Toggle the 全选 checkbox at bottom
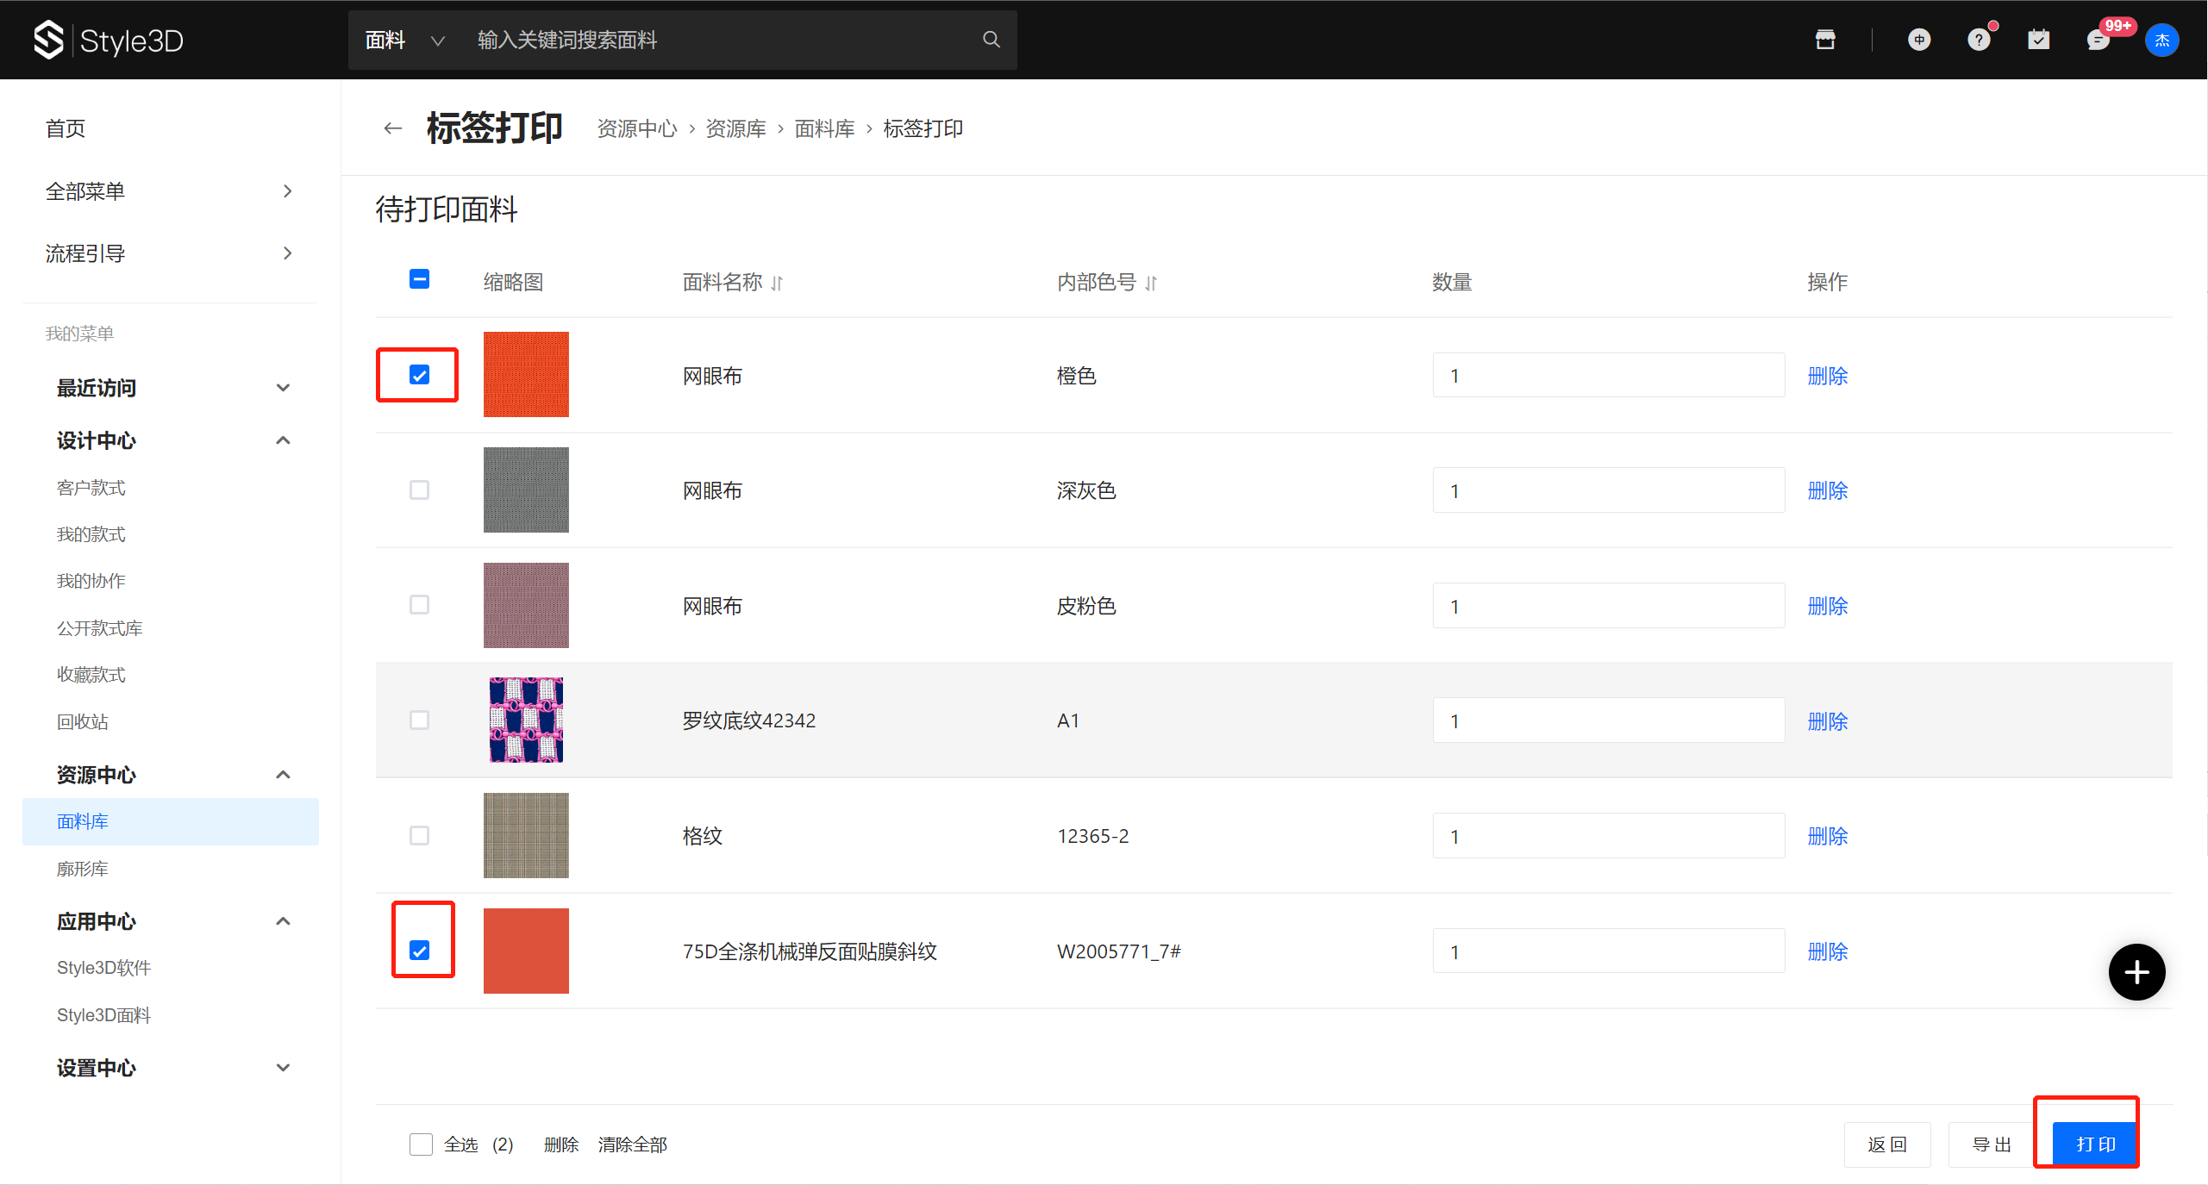The width and height of the screenshot is (2208, 1185). [421, 1144]
